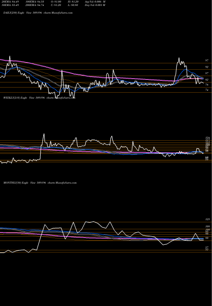
Task: Click the 80 price label on monthly chart
Action: (x=207, y=238)
